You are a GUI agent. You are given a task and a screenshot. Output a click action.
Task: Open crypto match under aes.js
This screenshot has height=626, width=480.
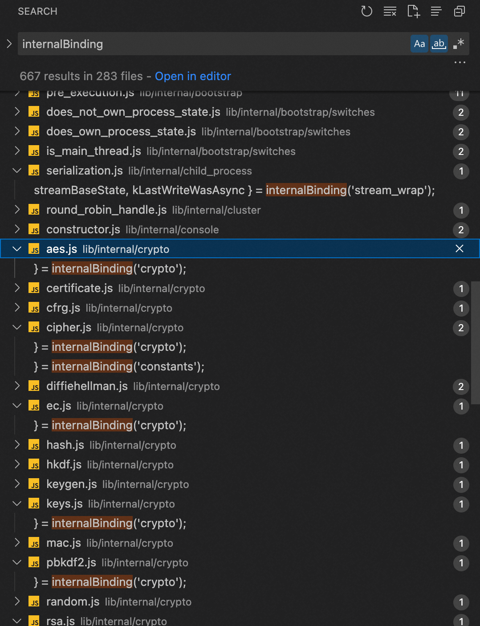click(x=110, y=268)
